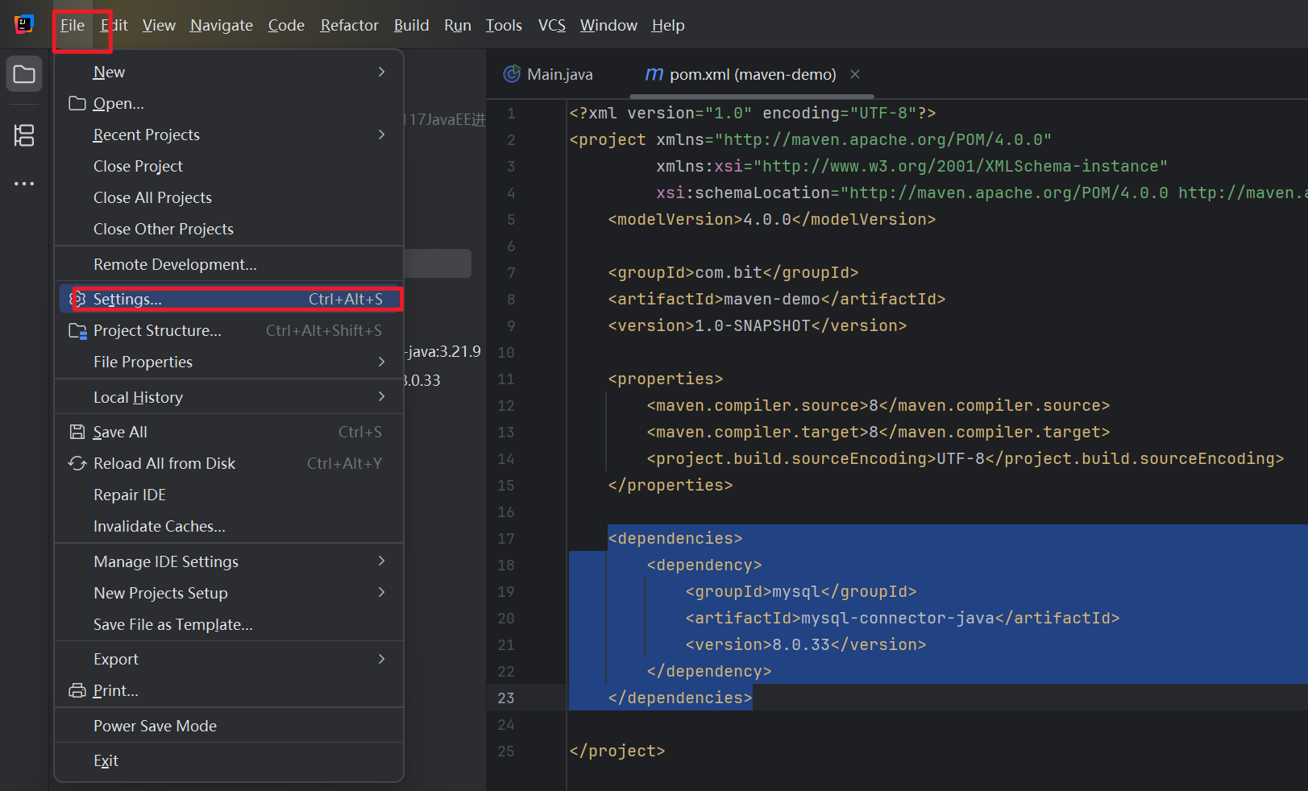Click the IntelliJ IDEA logo icon
The width and height of the screenshot is (1308, 791).
click(x=24, y=24)
